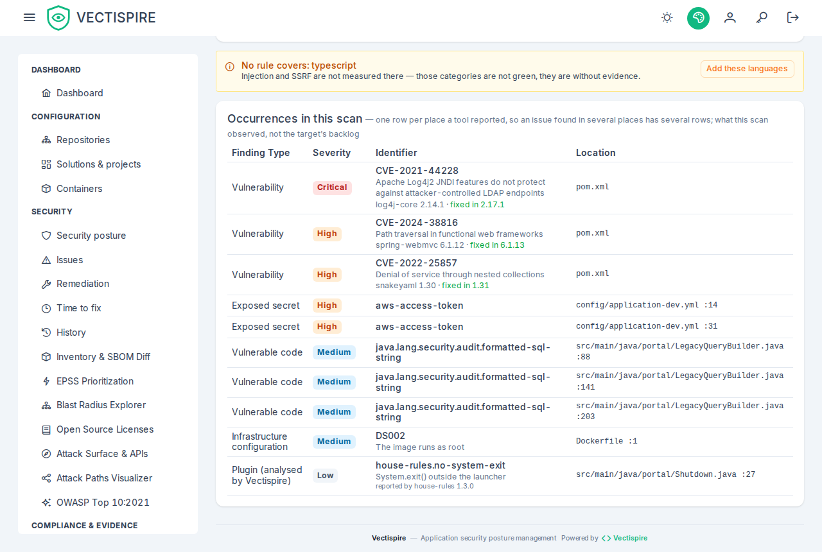Click the Severity column header
822x552 pixels.
point(332,153)
